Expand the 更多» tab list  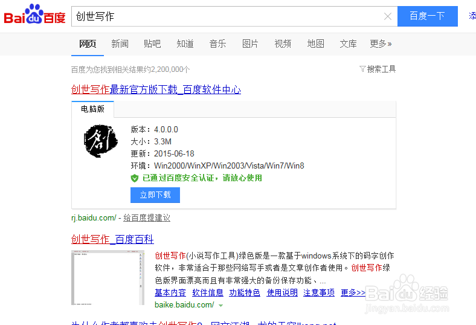[x=381, y=44]
